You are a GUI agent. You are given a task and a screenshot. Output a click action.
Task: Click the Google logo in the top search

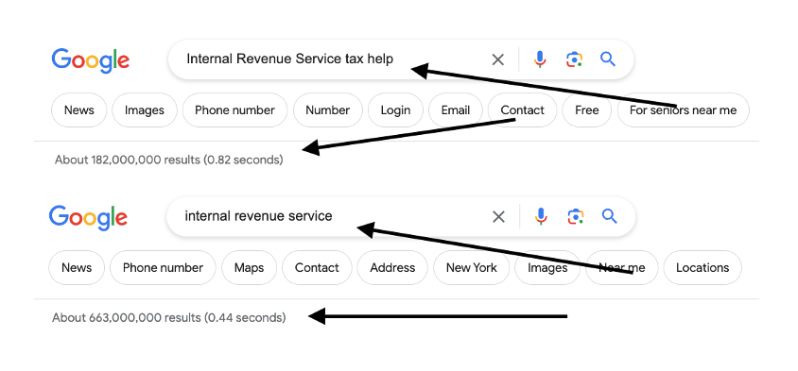[x=91, y=61]
